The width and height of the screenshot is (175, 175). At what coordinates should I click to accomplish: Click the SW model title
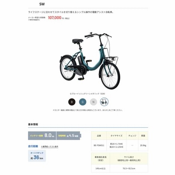tap(42, 4)
